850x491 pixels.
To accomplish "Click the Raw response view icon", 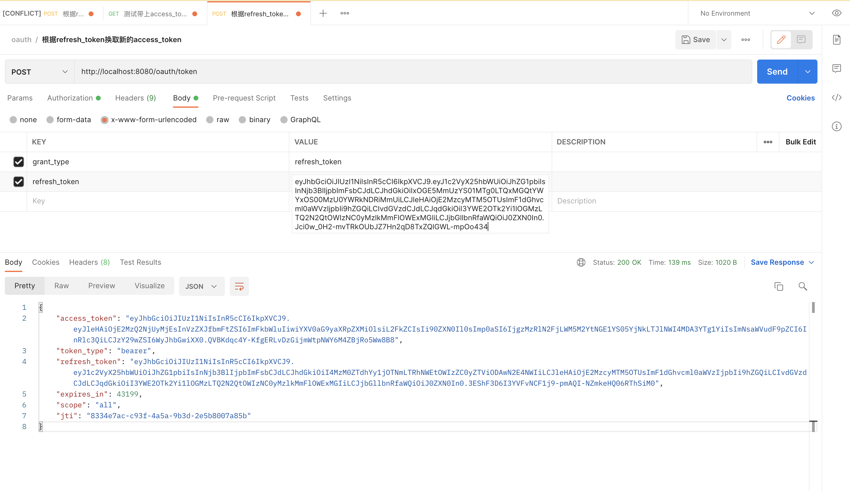I will (61, 286).
